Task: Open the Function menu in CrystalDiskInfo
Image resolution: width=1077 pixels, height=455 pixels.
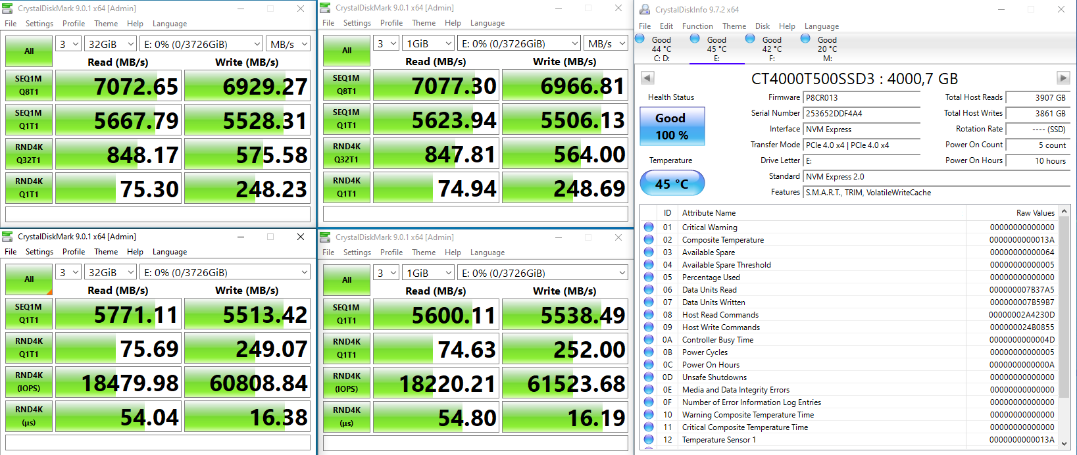Action: click(697, 26)
